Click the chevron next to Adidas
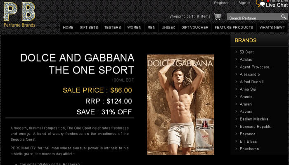The height and width of the screenshot is (165, 289). point(236,59)
